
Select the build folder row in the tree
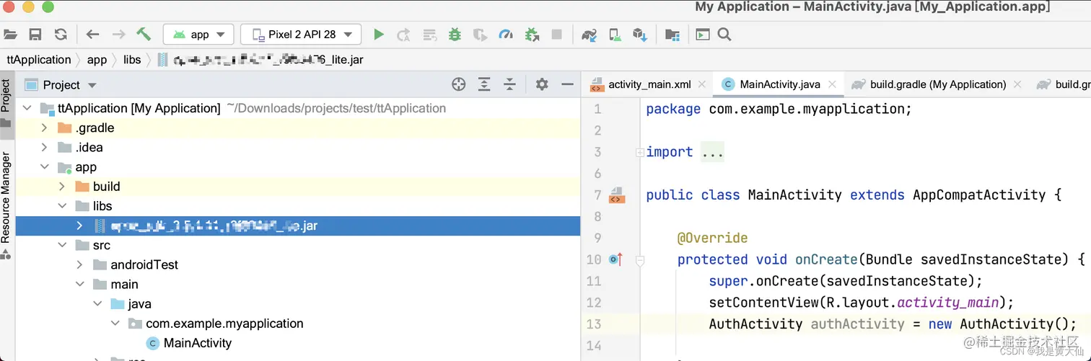tap(298, 187)
